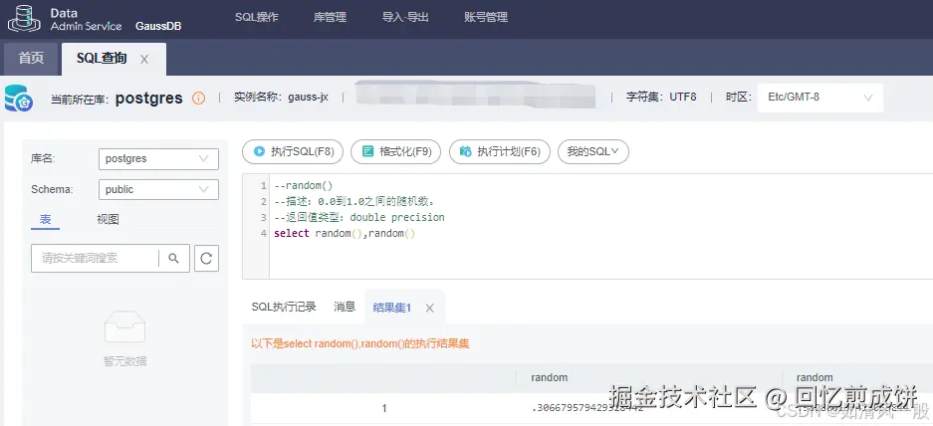
Task: Expand the 我的SQL dropdown
Action: tap(593, 151)
